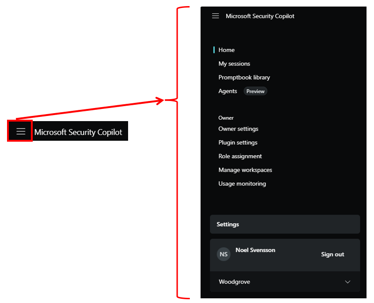Image resolution: width=374 pixels, height=303 pixels.
Task: Click the hamburger icon in the collapsed Microsoft Security Copilot bar
Action: 21,131
